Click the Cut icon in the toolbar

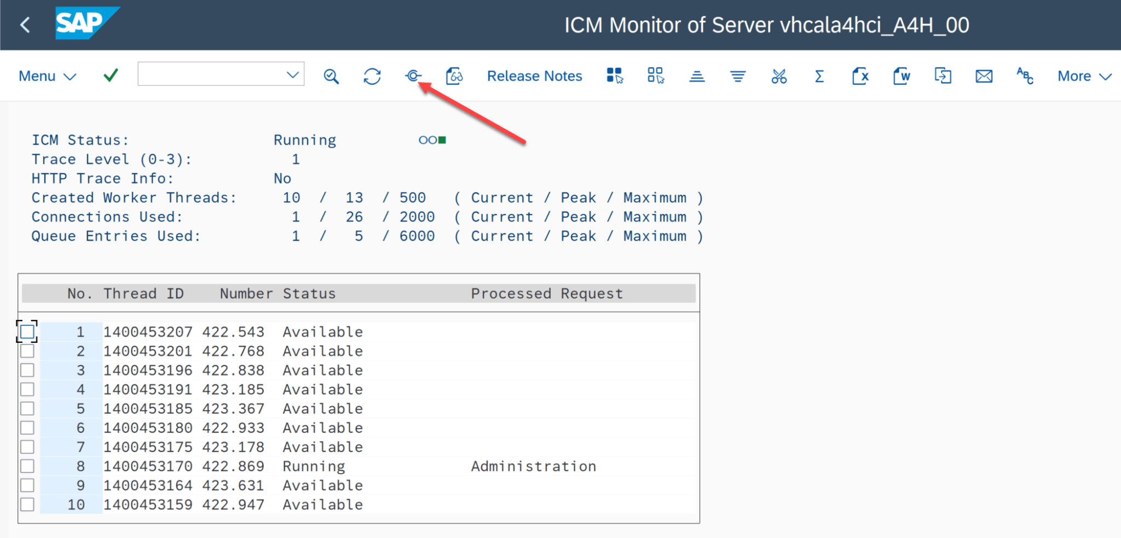pyautogui.click(x=778, y=76)
